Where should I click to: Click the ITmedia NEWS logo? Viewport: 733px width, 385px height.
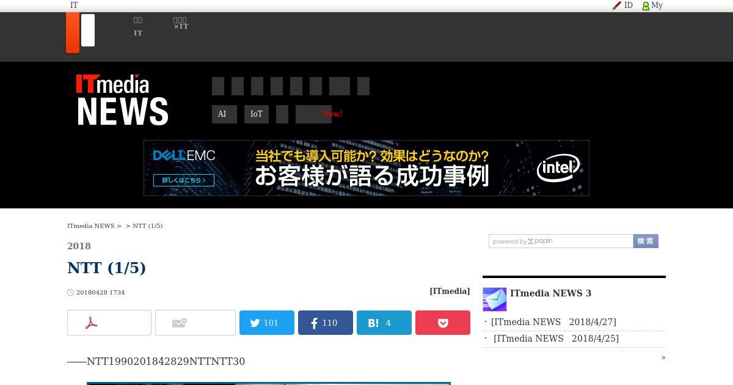coord(122,100)
